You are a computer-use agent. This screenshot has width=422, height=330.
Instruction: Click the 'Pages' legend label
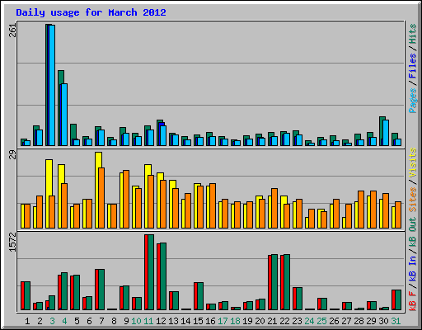point(412,101)
